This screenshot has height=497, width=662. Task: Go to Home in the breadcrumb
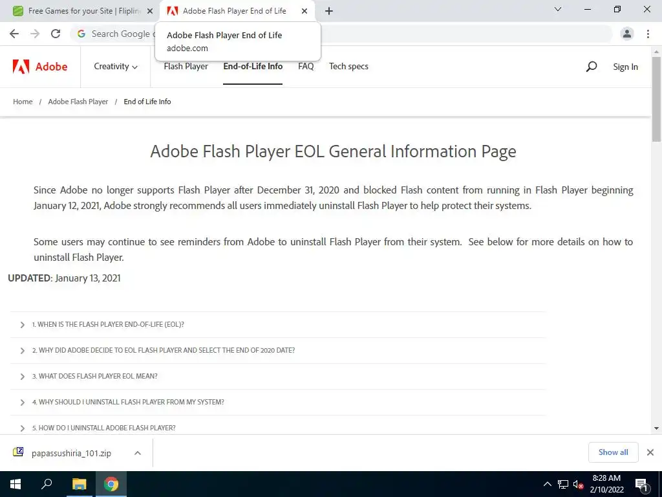(x=23, y=102)
